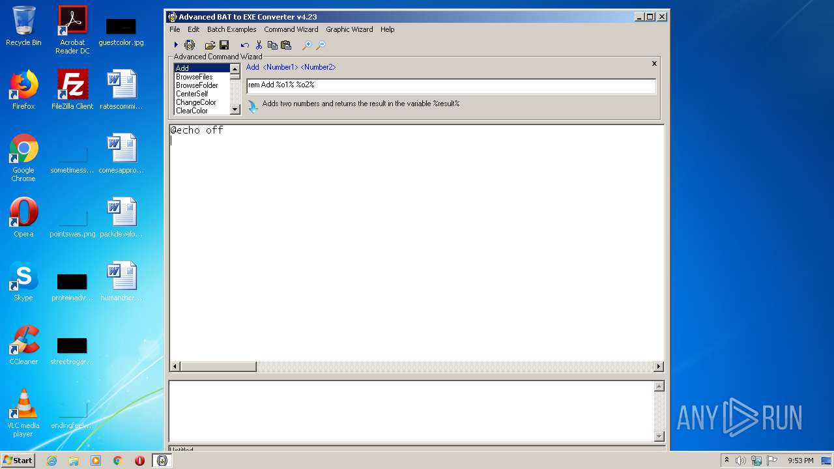
Task: Undo the last edit in the toolbar
Action: (244, 45)
